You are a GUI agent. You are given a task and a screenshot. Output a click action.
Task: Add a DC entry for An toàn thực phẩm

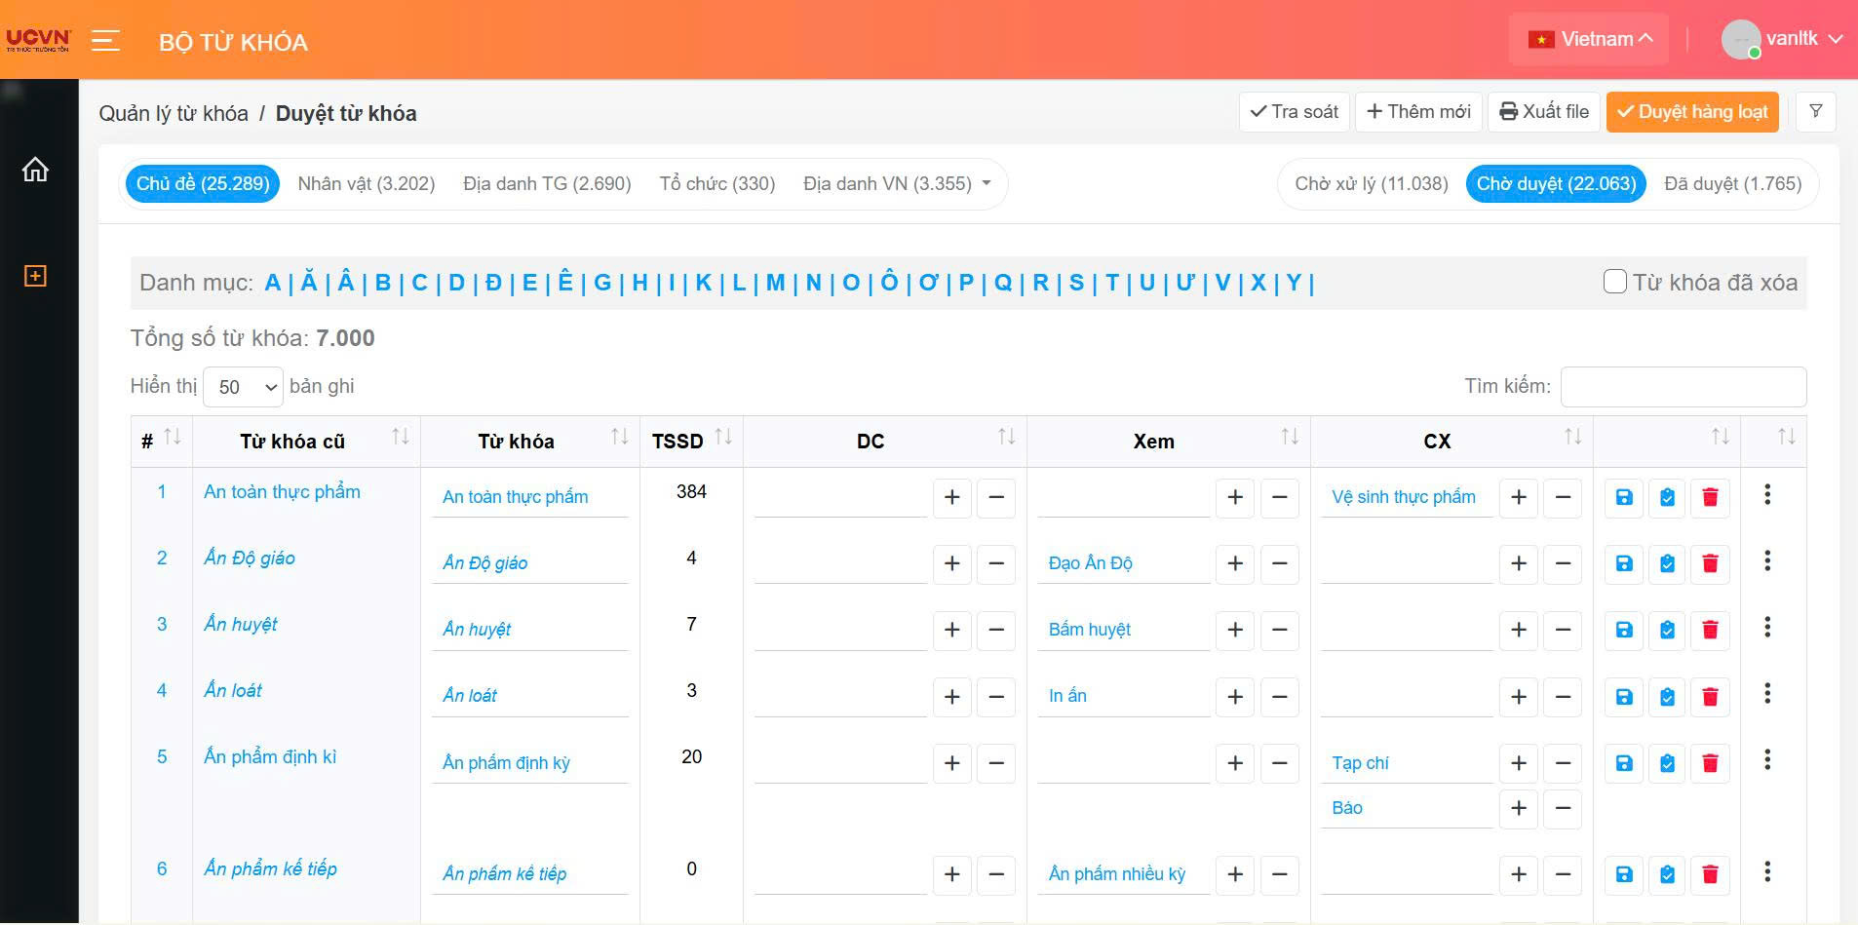click(952, 497)
